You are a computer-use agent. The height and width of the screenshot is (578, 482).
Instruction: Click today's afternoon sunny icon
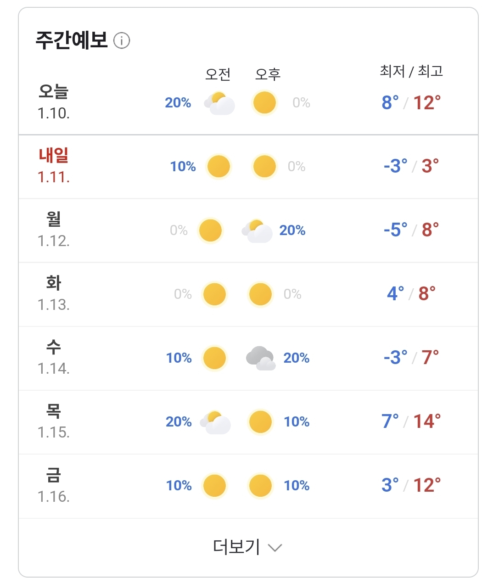pyautogui.click(x=264, y=102)
